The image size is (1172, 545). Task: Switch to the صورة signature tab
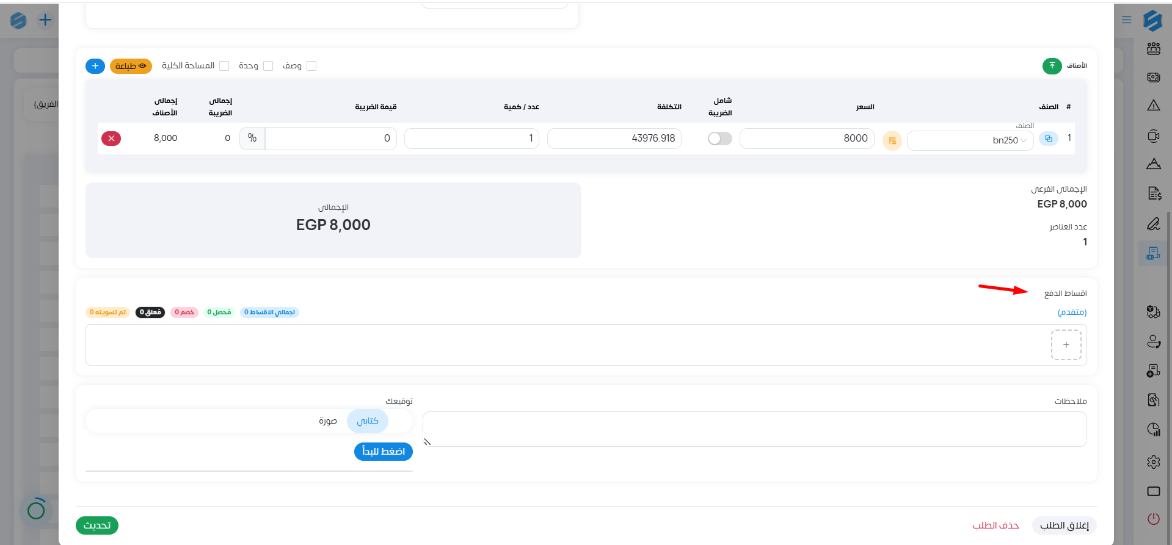[x=328, y=421]
